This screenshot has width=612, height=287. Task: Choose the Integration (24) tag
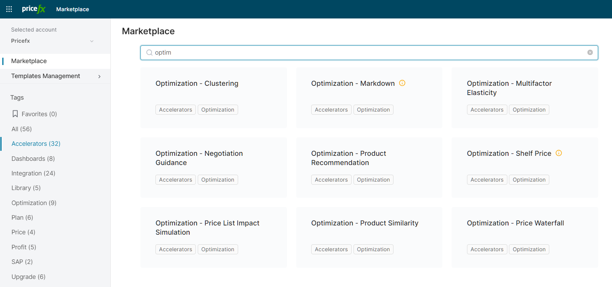pos(33,173)
